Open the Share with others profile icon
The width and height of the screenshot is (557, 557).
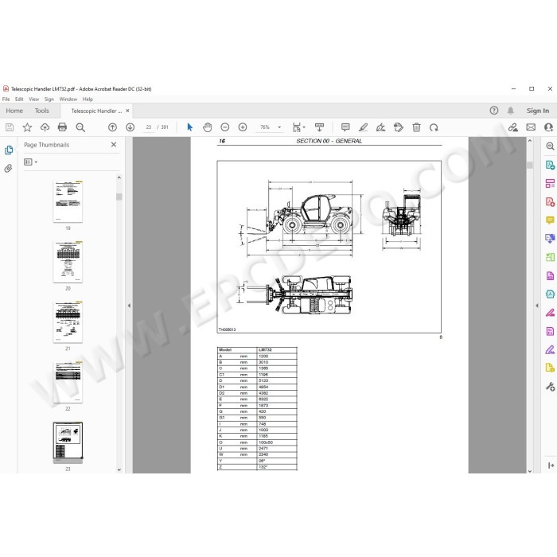[549, 127]
